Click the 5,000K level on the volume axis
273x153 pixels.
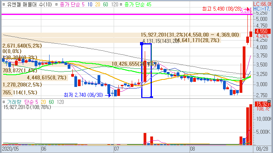[x=263, y=132]
